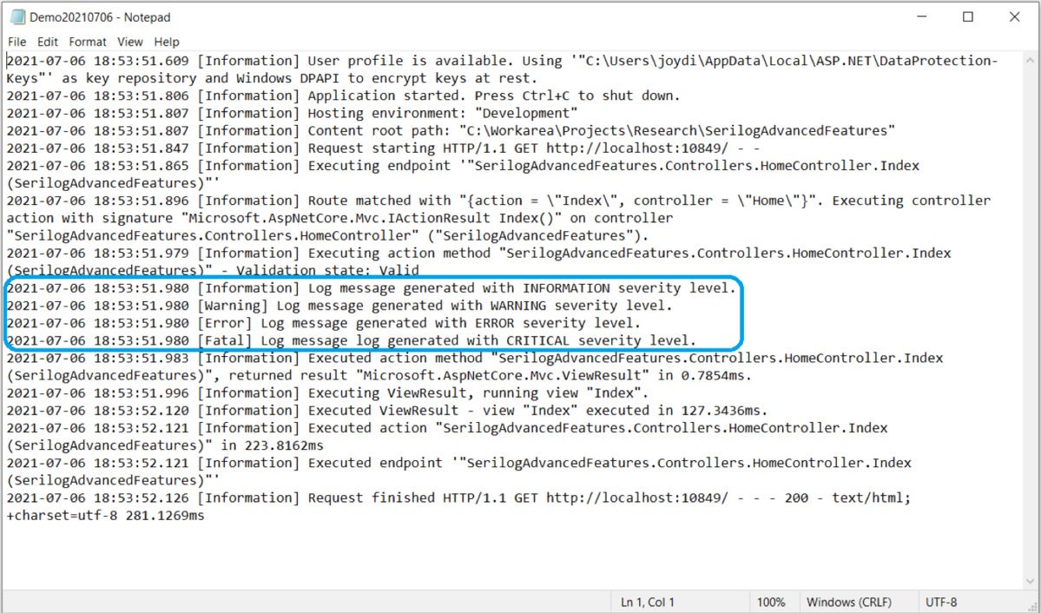Click the Notepad icon in title bar
Screen dimensions: 1041x613
17,16
